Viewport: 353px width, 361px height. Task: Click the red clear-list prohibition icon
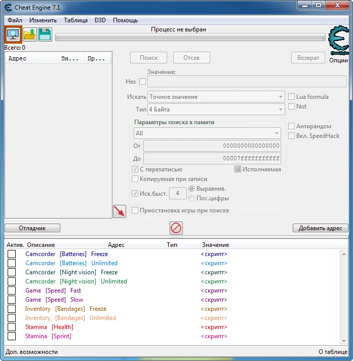[x=176, y=228]
